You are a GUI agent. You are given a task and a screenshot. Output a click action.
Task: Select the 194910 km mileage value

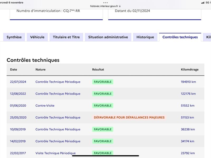pyautogui.click(x=188, y=82)
